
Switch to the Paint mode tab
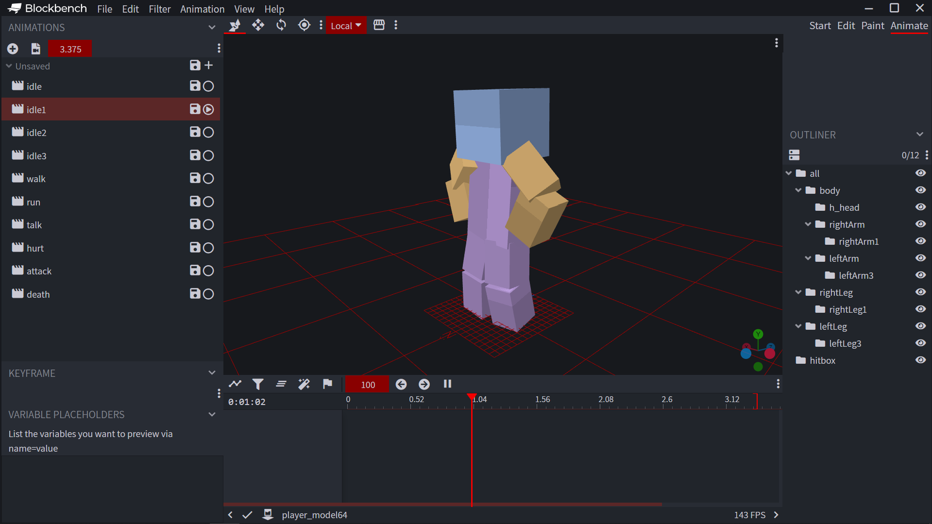pyautogui.click(x=872, y=26)
